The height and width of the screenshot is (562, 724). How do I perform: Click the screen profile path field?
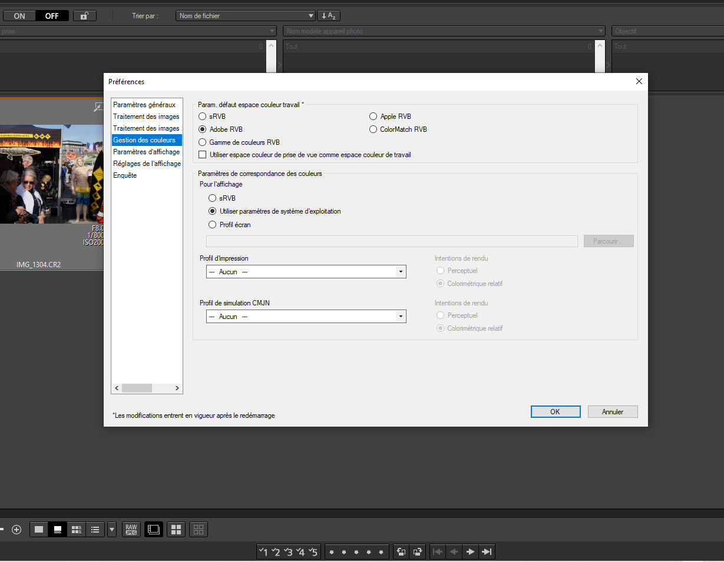tap(392, 241)
